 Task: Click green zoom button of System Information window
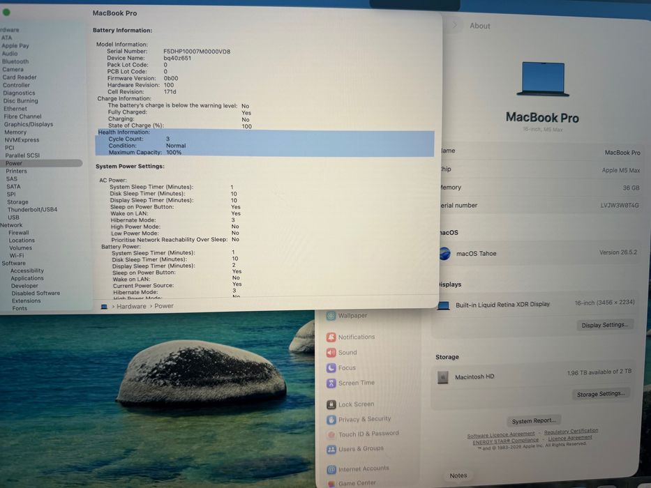pos(6,13)
